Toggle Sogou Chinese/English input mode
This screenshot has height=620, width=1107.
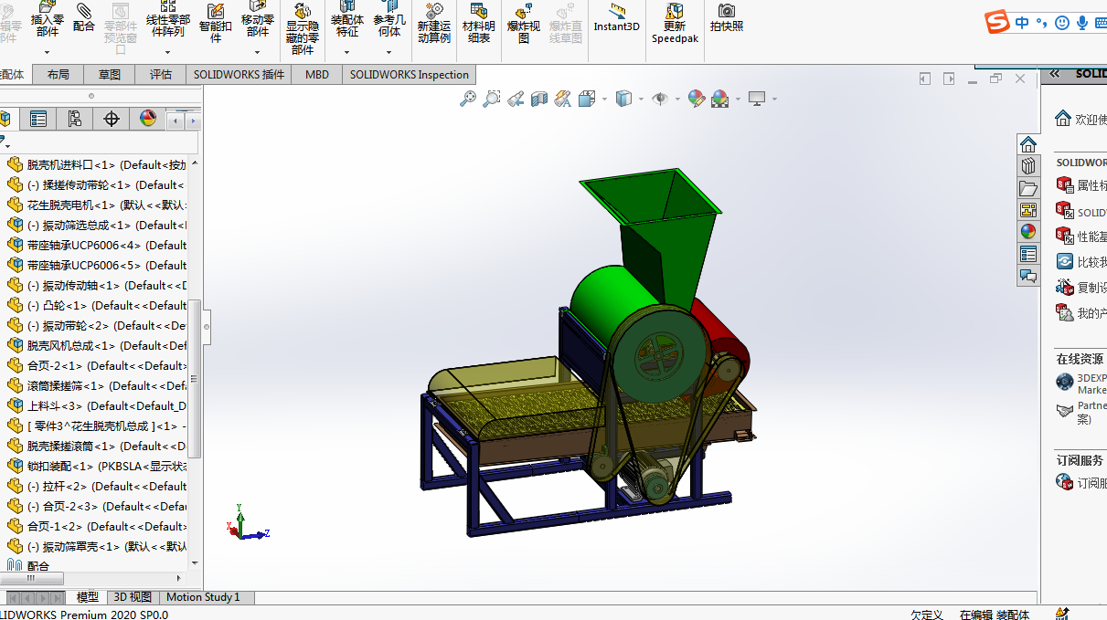pyautogui.click(x=1022, y=23)
